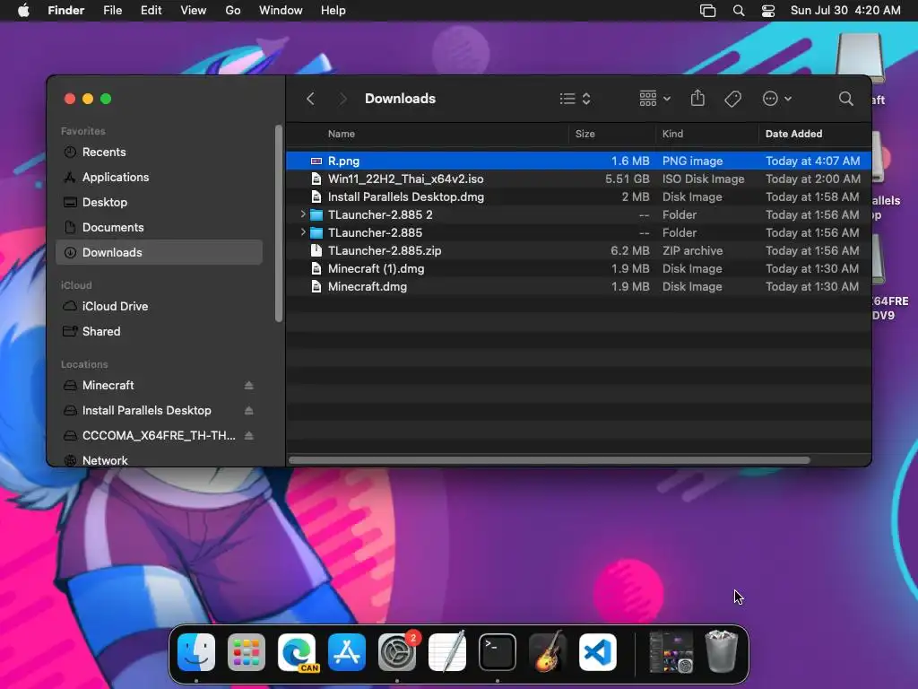The image size is (918, 689).
Task: Click the Finder search magnifier icon
Action: click(x=845, y=99)
